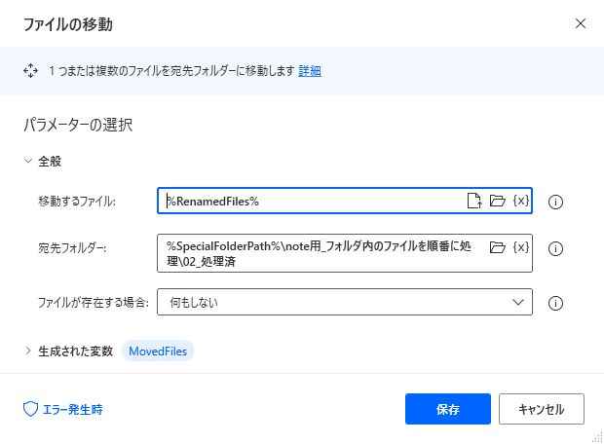Image resolution: width=604 pixels, height=444 pixels.
Task: Click the shield icon beside エラー発生時
Action: point(30,409)
